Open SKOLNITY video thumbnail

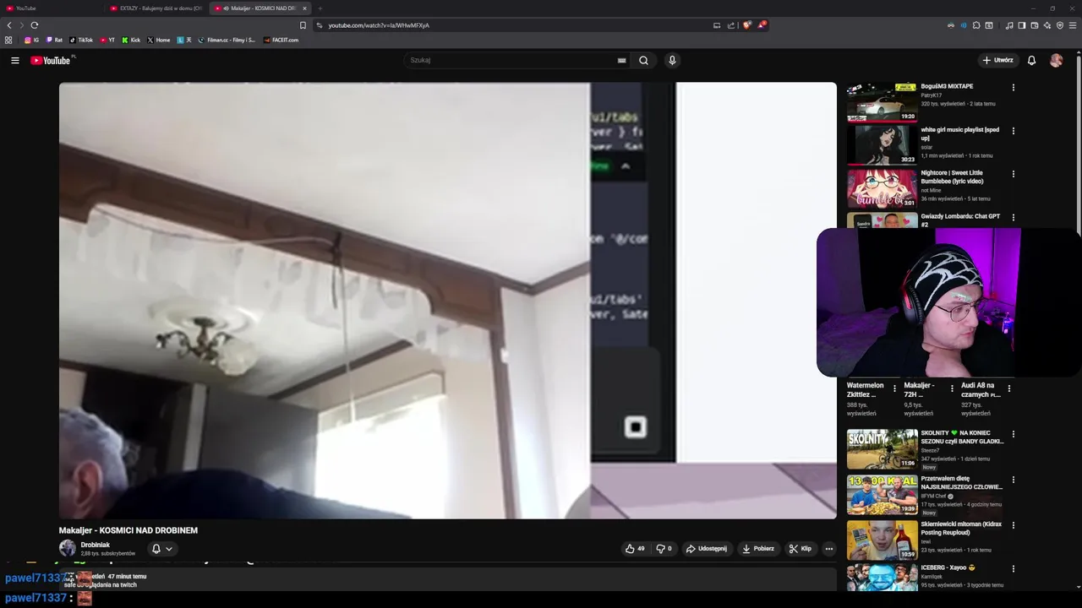click(882, 448)
